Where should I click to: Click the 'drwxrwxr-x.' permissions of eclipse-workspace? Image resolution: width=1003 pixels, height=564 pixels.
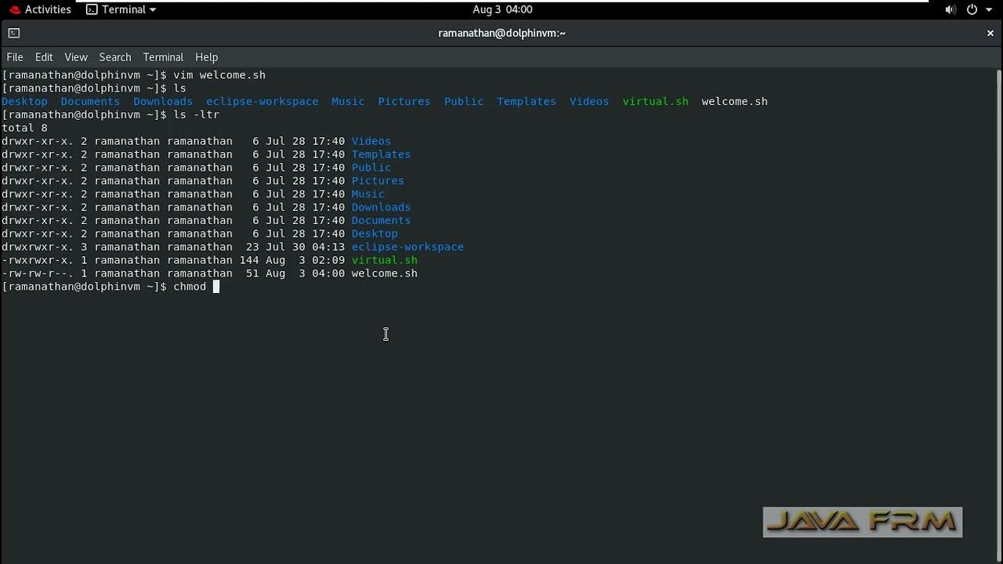tap(38, 248)
